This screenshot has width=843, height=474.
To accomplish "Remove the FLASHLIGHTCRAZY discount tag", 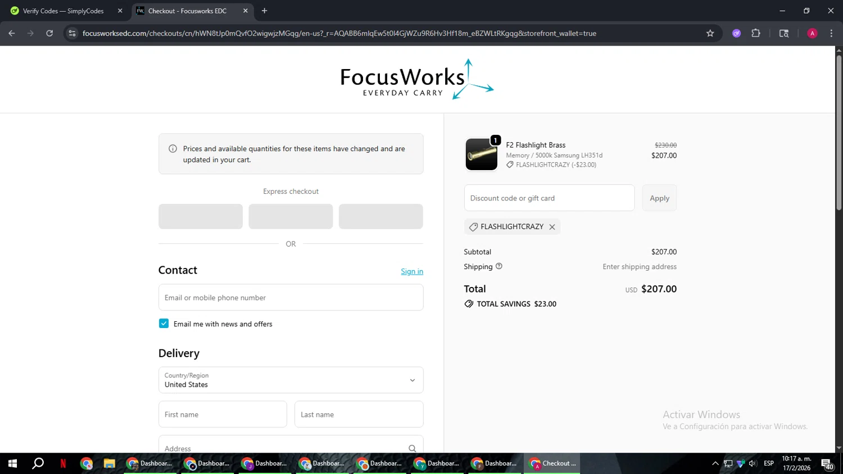I will pyautogui.click(x=552, y=227).
